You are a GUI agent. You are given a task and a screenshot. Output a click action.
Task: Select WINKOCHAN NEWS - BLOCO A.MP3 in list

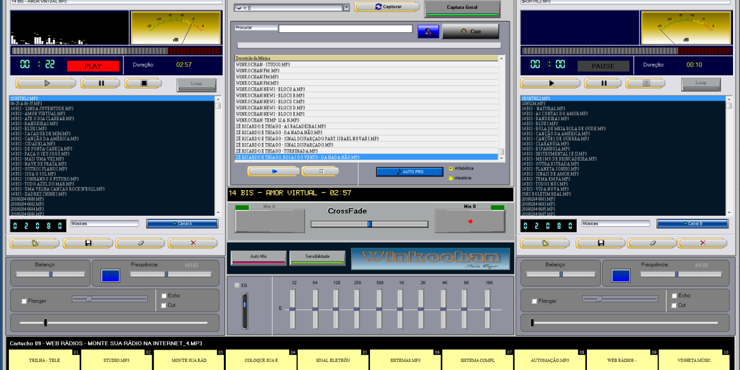pyautogui.click(x=271, y=89)
